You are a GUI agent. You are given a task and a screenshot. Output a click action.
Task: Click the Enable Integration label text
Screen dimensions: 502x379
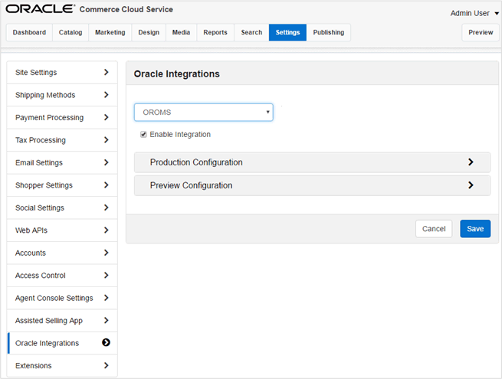pos(180,134)
